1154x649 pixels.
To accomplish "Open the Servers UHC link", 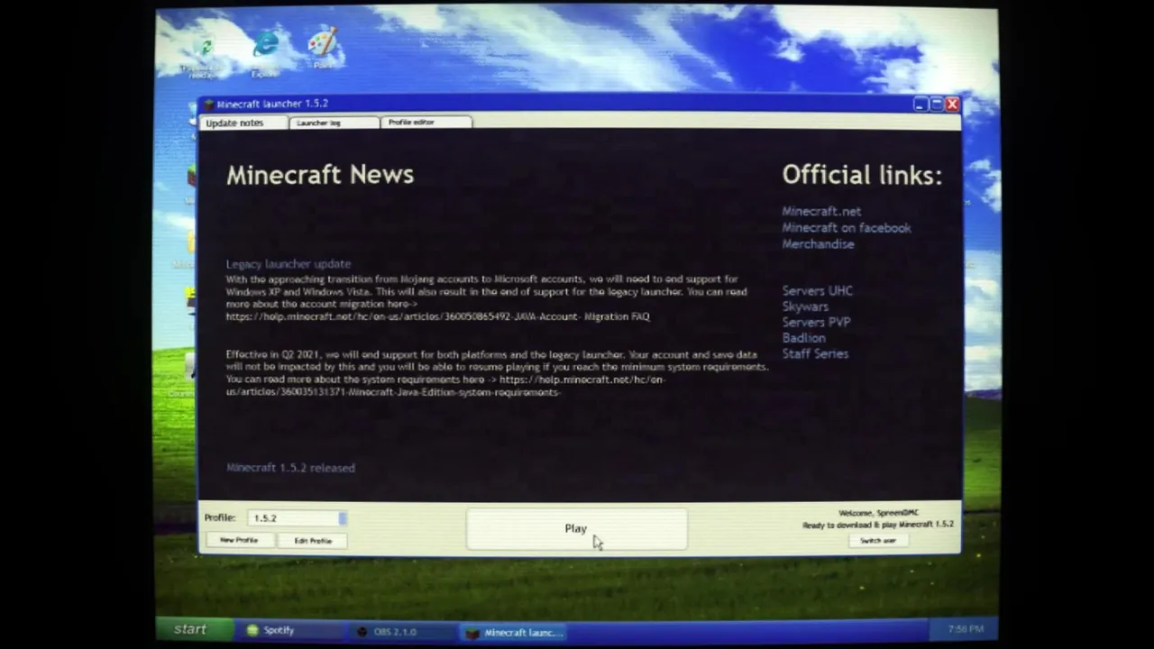I will [817, 291].
